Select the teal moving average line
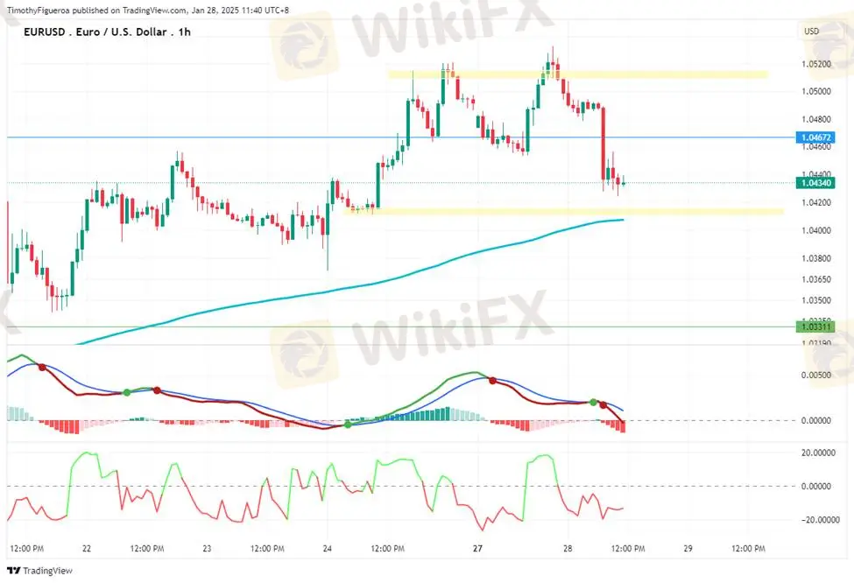 (349, 288)
